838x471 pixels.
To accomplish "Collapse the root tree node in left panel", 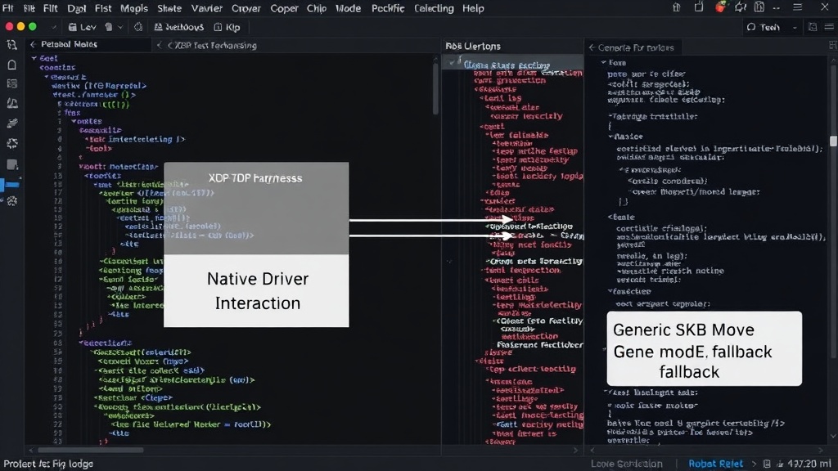I will 34,58.
